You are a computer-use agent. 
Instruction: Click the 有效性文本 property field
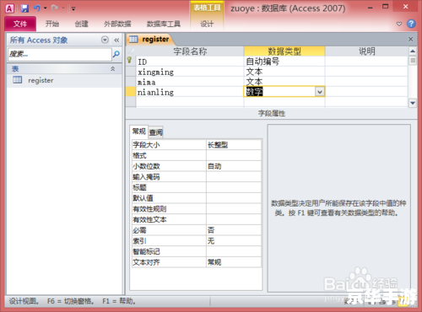pyautogui.click(x=234, y=219)
